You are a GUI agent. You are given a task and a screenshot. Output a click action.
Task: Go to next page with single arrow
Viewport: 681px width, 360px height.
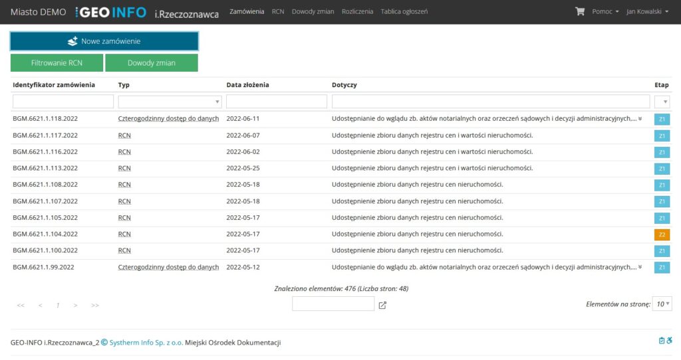(x=76, y=305)
